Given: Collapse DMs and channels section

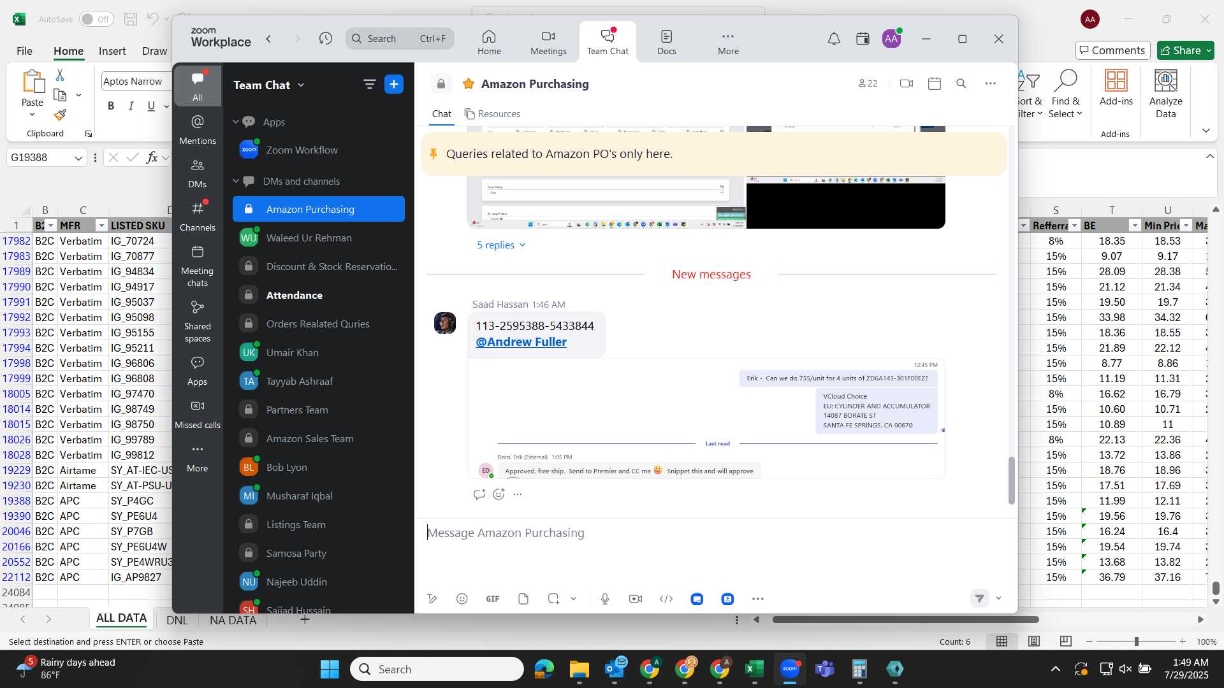Looking at the screenshot, I should pos(236,181).
